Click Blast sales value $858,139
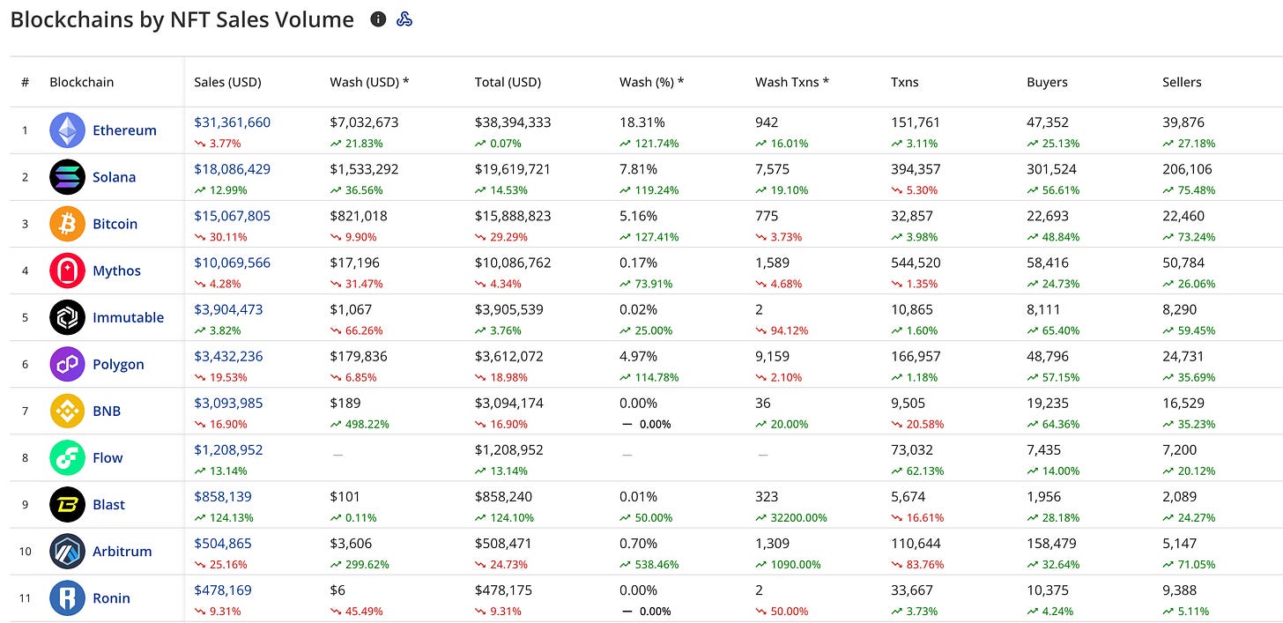1283x623 pixels. coord(223,496)
